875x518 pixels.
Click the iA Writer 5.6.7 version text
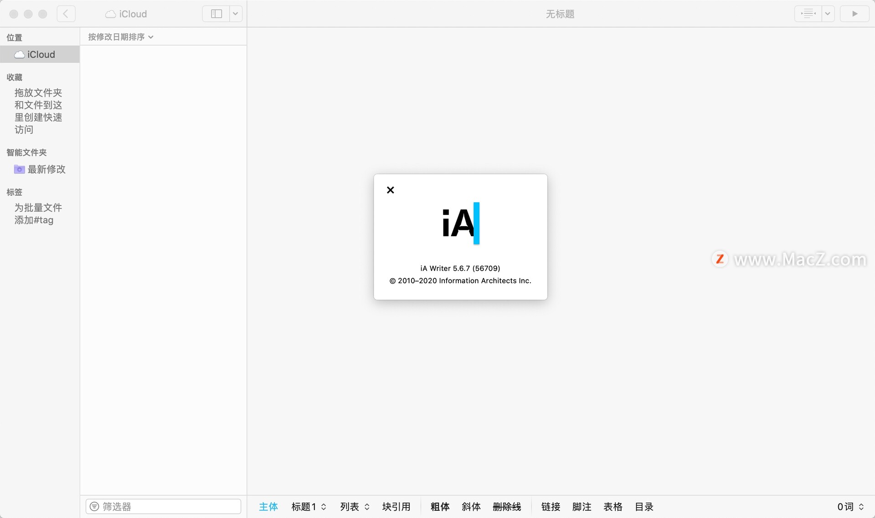[460, 268]
